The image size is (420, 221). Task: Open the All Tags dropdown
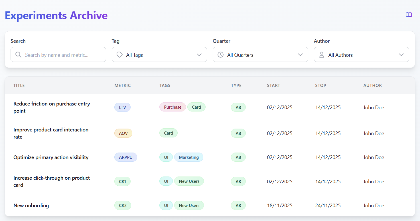pos(159,55)
